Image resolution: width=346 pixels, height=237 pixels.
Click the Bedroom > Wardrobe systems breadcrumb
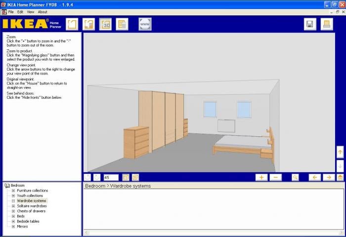coord(118,186)
